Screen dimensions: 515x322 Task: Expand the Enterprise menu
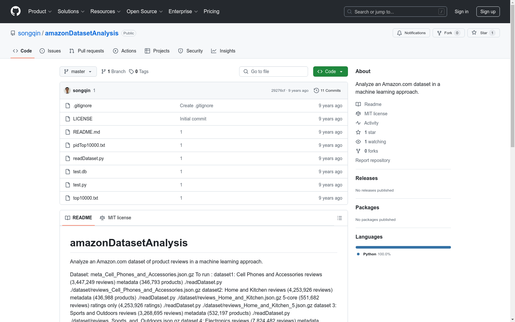click(x=183, y=12)
